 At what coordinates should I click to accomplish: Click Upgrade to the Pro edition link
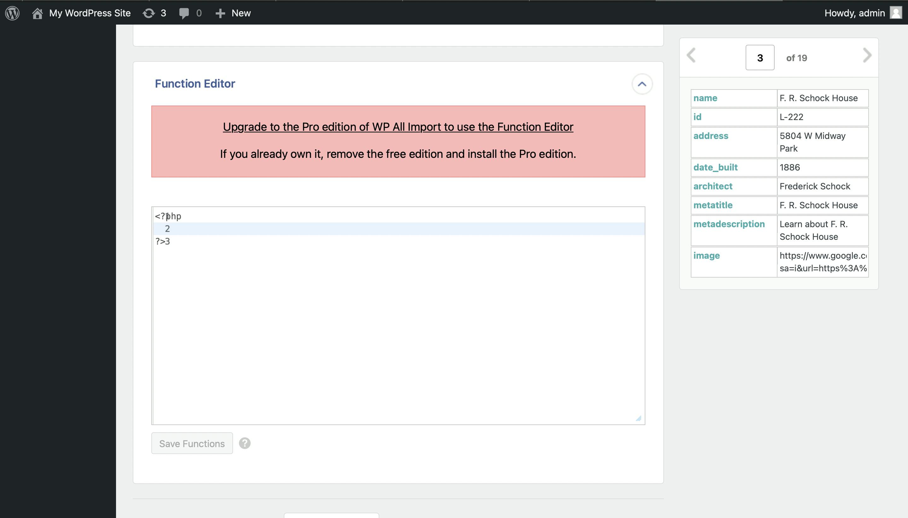click(398, 127)
